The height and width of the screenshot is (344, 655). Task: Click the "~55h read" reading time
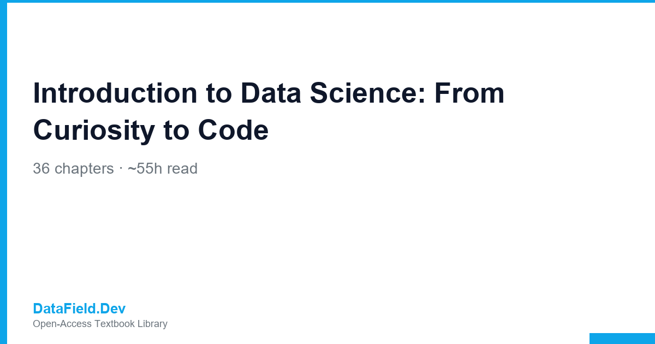163,169
